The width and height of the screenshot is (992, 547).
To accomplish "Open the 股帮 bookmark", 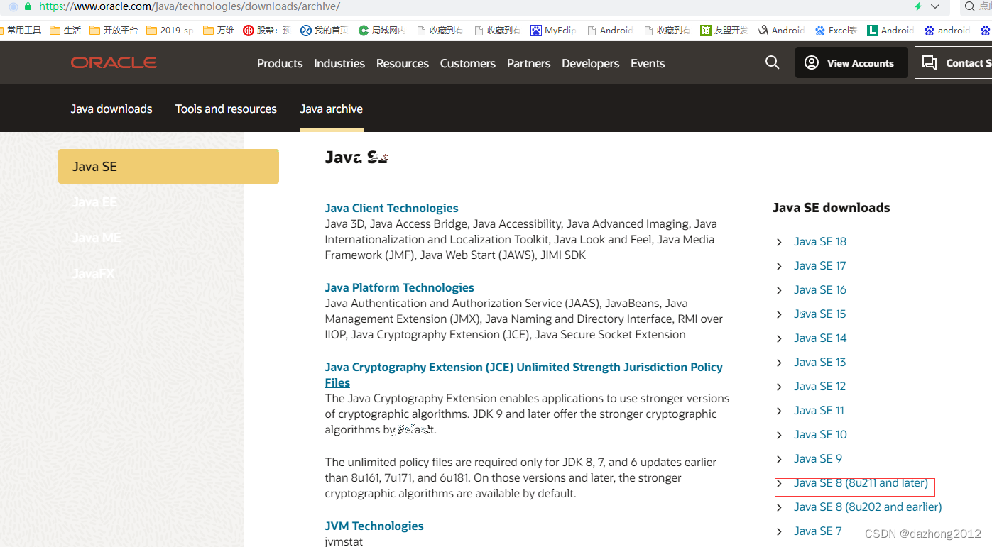I will click(267, 30).
